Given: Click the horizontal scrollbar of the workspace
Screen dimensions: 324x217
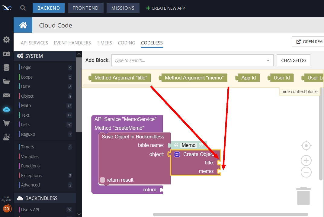Looking at the screenshot, I should 230,215.
